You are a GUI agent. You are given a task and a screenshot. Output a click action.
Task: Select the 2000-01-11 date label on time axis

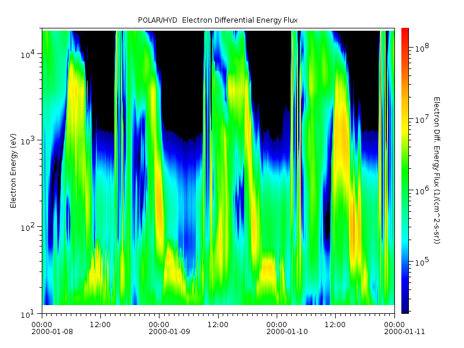coord(394,332)
